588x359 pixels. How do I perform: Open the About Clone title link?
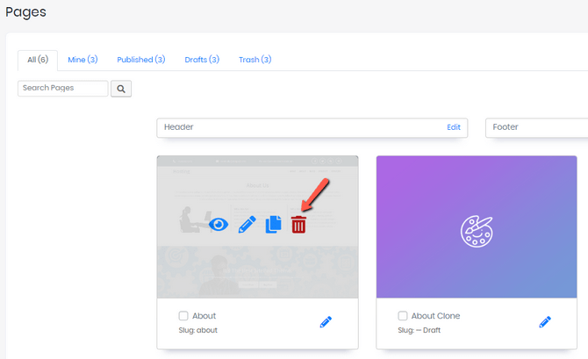[x=435, y=316]
